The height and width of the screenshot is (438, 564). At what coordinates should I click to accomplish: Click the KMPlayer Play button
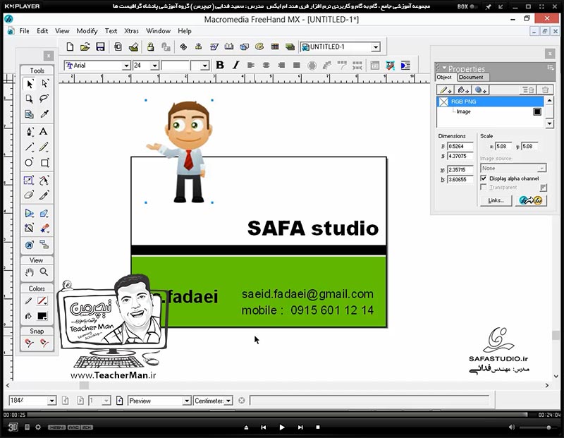282,427
